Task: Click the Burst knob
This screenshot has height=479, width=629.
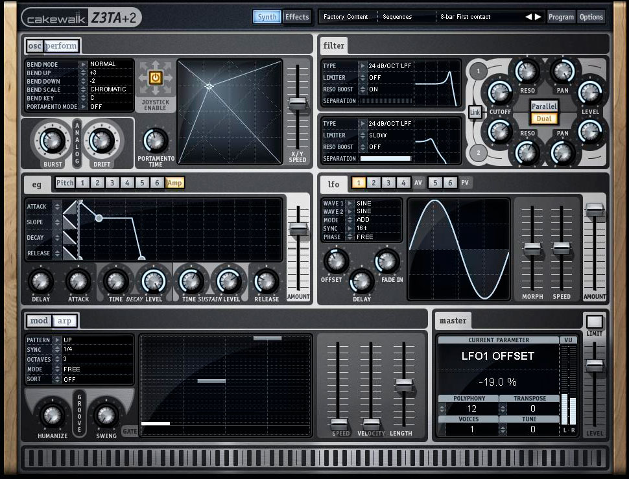Action: (x=52, y=140)
